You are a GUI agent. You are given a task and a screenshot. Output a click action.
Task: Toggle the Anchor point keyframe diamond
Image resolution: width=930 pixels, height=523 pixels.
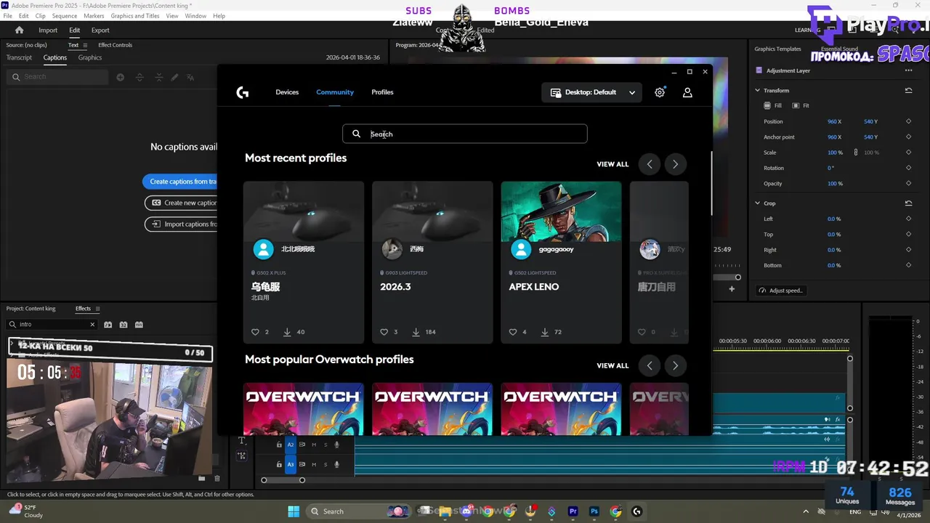908,137
